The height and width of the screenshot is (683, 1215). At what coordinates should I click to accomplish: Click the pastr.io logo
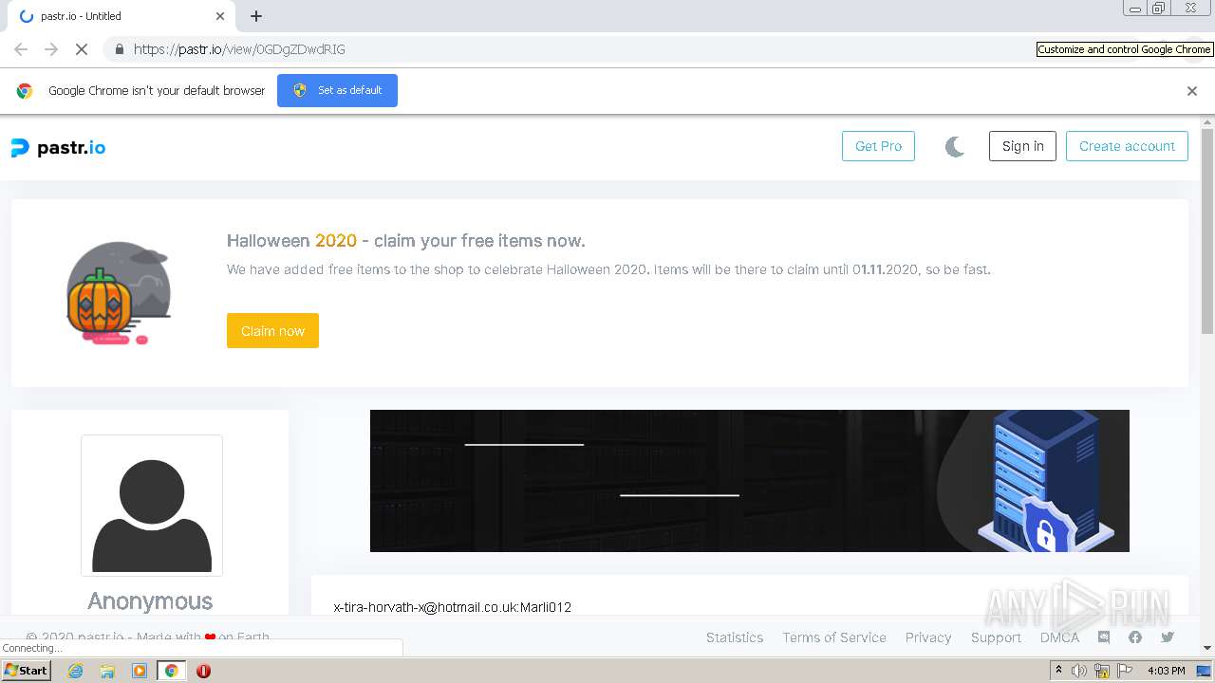pos(58,147)
